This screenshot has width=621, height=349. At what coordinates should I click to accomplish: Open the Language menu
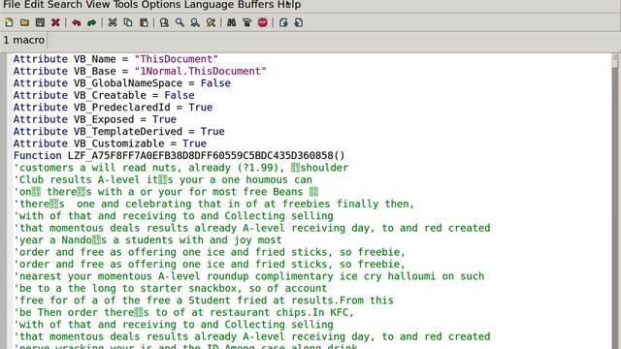pyautogui.click(x=210, y=5)
